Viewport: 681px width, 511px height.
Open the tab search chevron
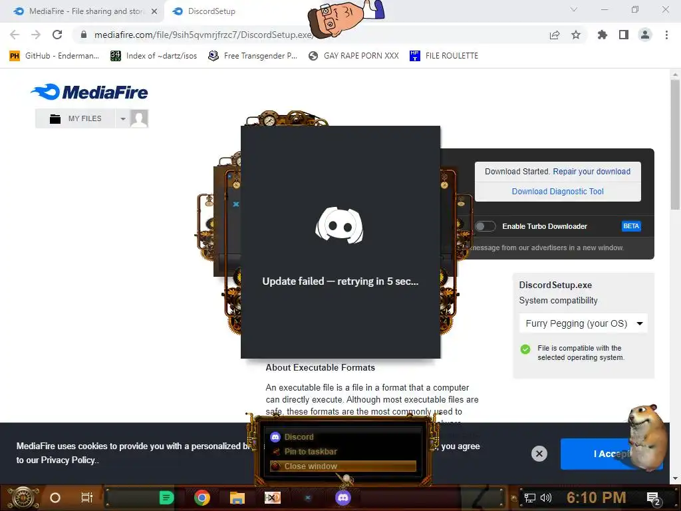click(x=574, y=9)
